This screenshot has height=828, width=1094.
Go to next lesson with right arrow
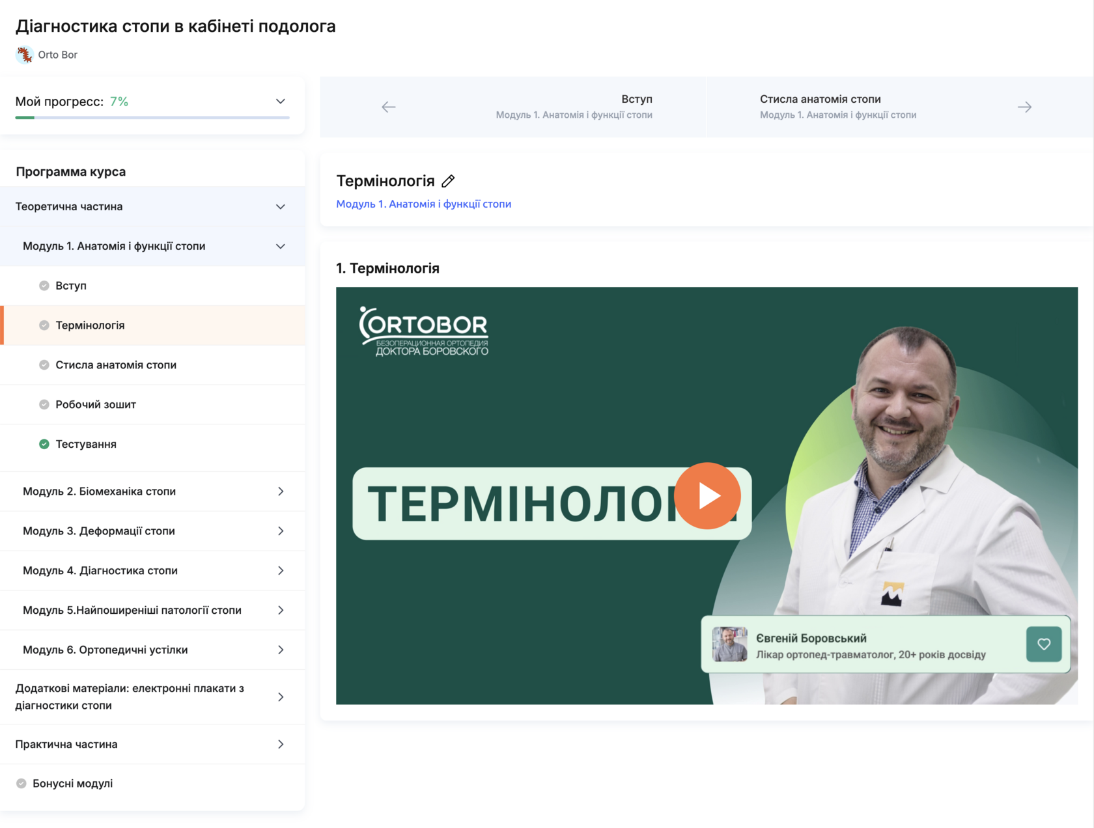1024,107
